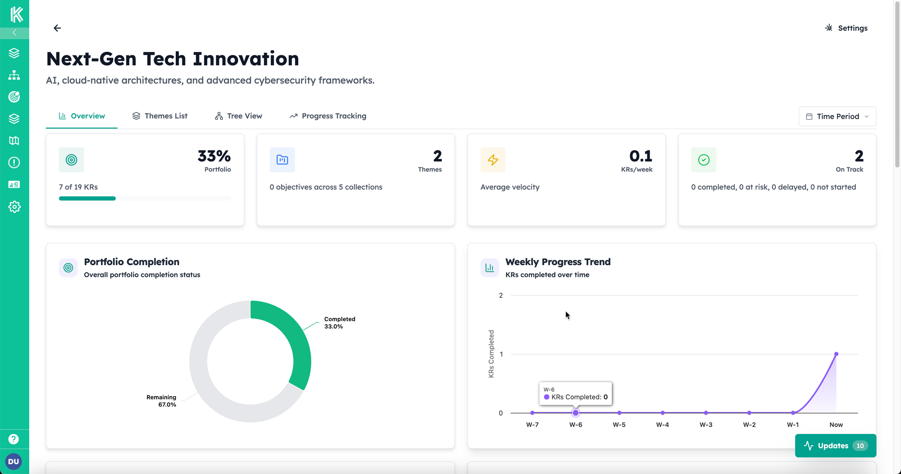Viewport: 901px width, 474px height.
Task: Click the K logo at top left
Action: 14,14
